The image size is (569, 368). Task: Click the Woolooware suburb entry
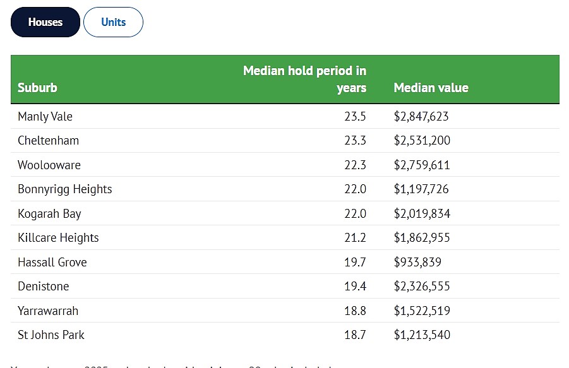(49, 165)
